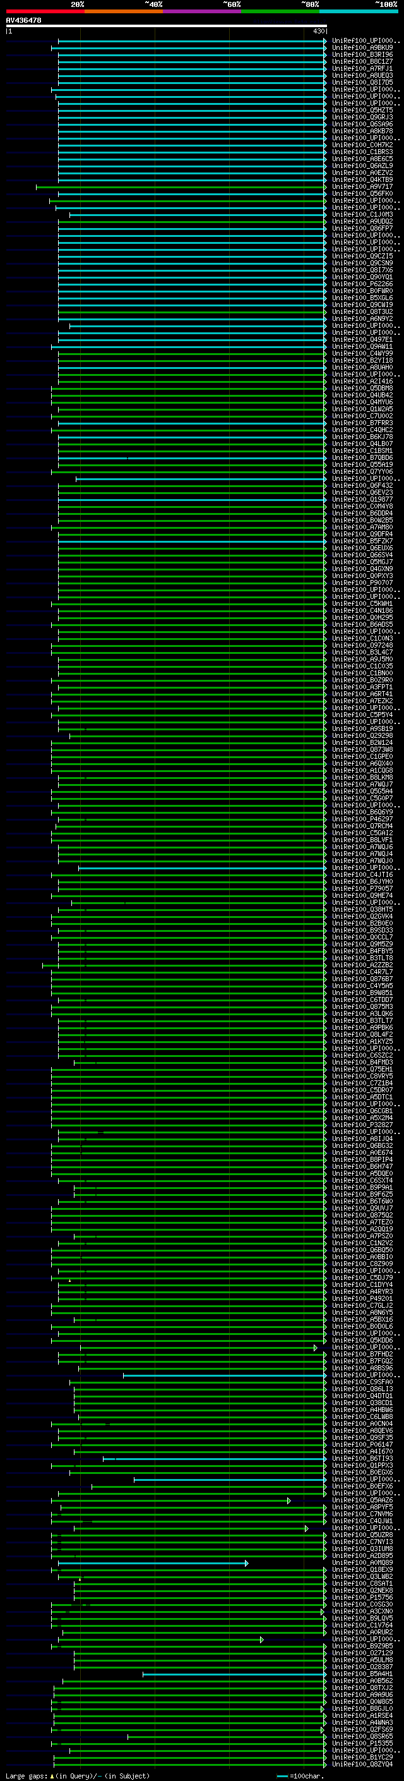
Task: Click hit label UniRef100_P49201
Action: (x=362, y=1299)
